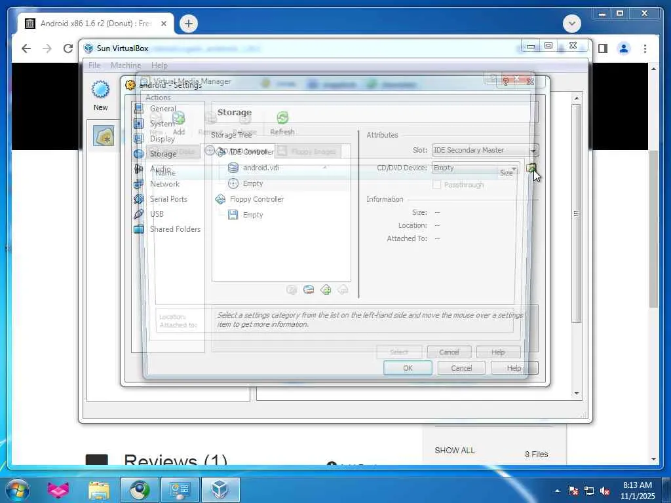Open the browser profile icon

click(x=624, y=48)
